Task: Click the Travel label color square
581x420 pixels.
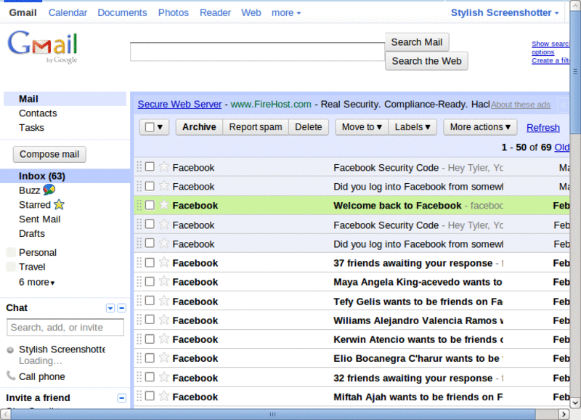Action: [12, 267]
